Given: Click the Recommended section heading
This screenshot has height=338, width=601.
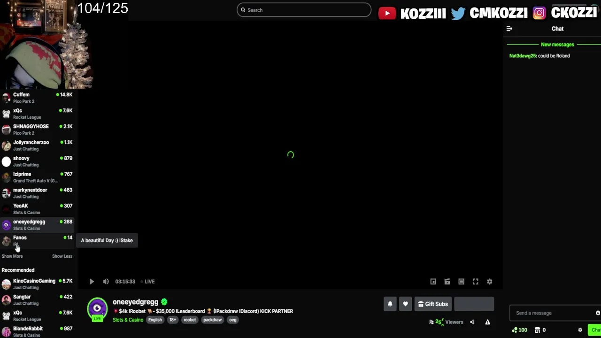Looking at the screenshot, I should tap(18, 270).
